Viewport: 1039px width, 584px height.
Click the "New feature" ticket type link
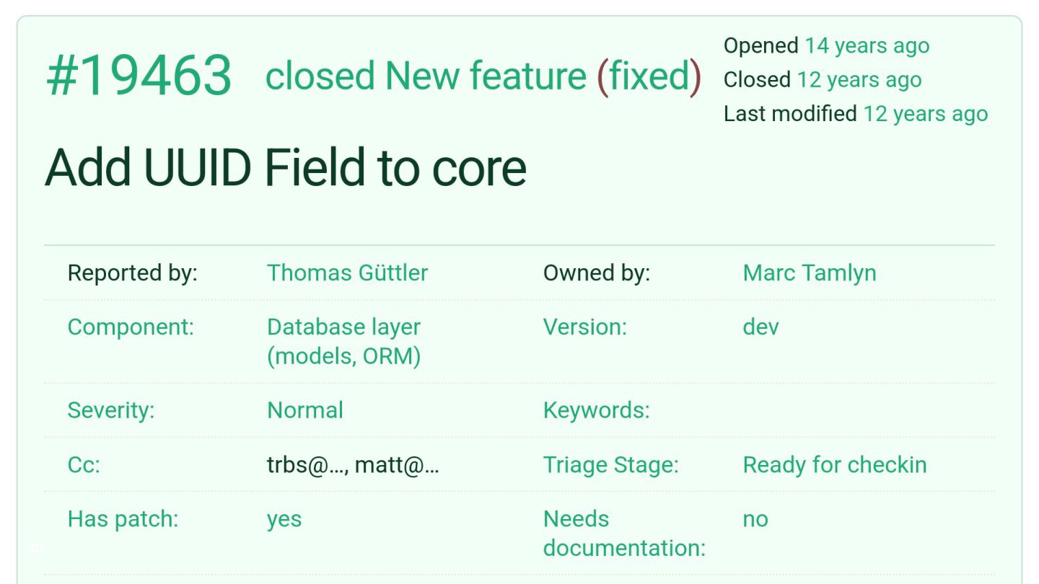pos(486,76)
